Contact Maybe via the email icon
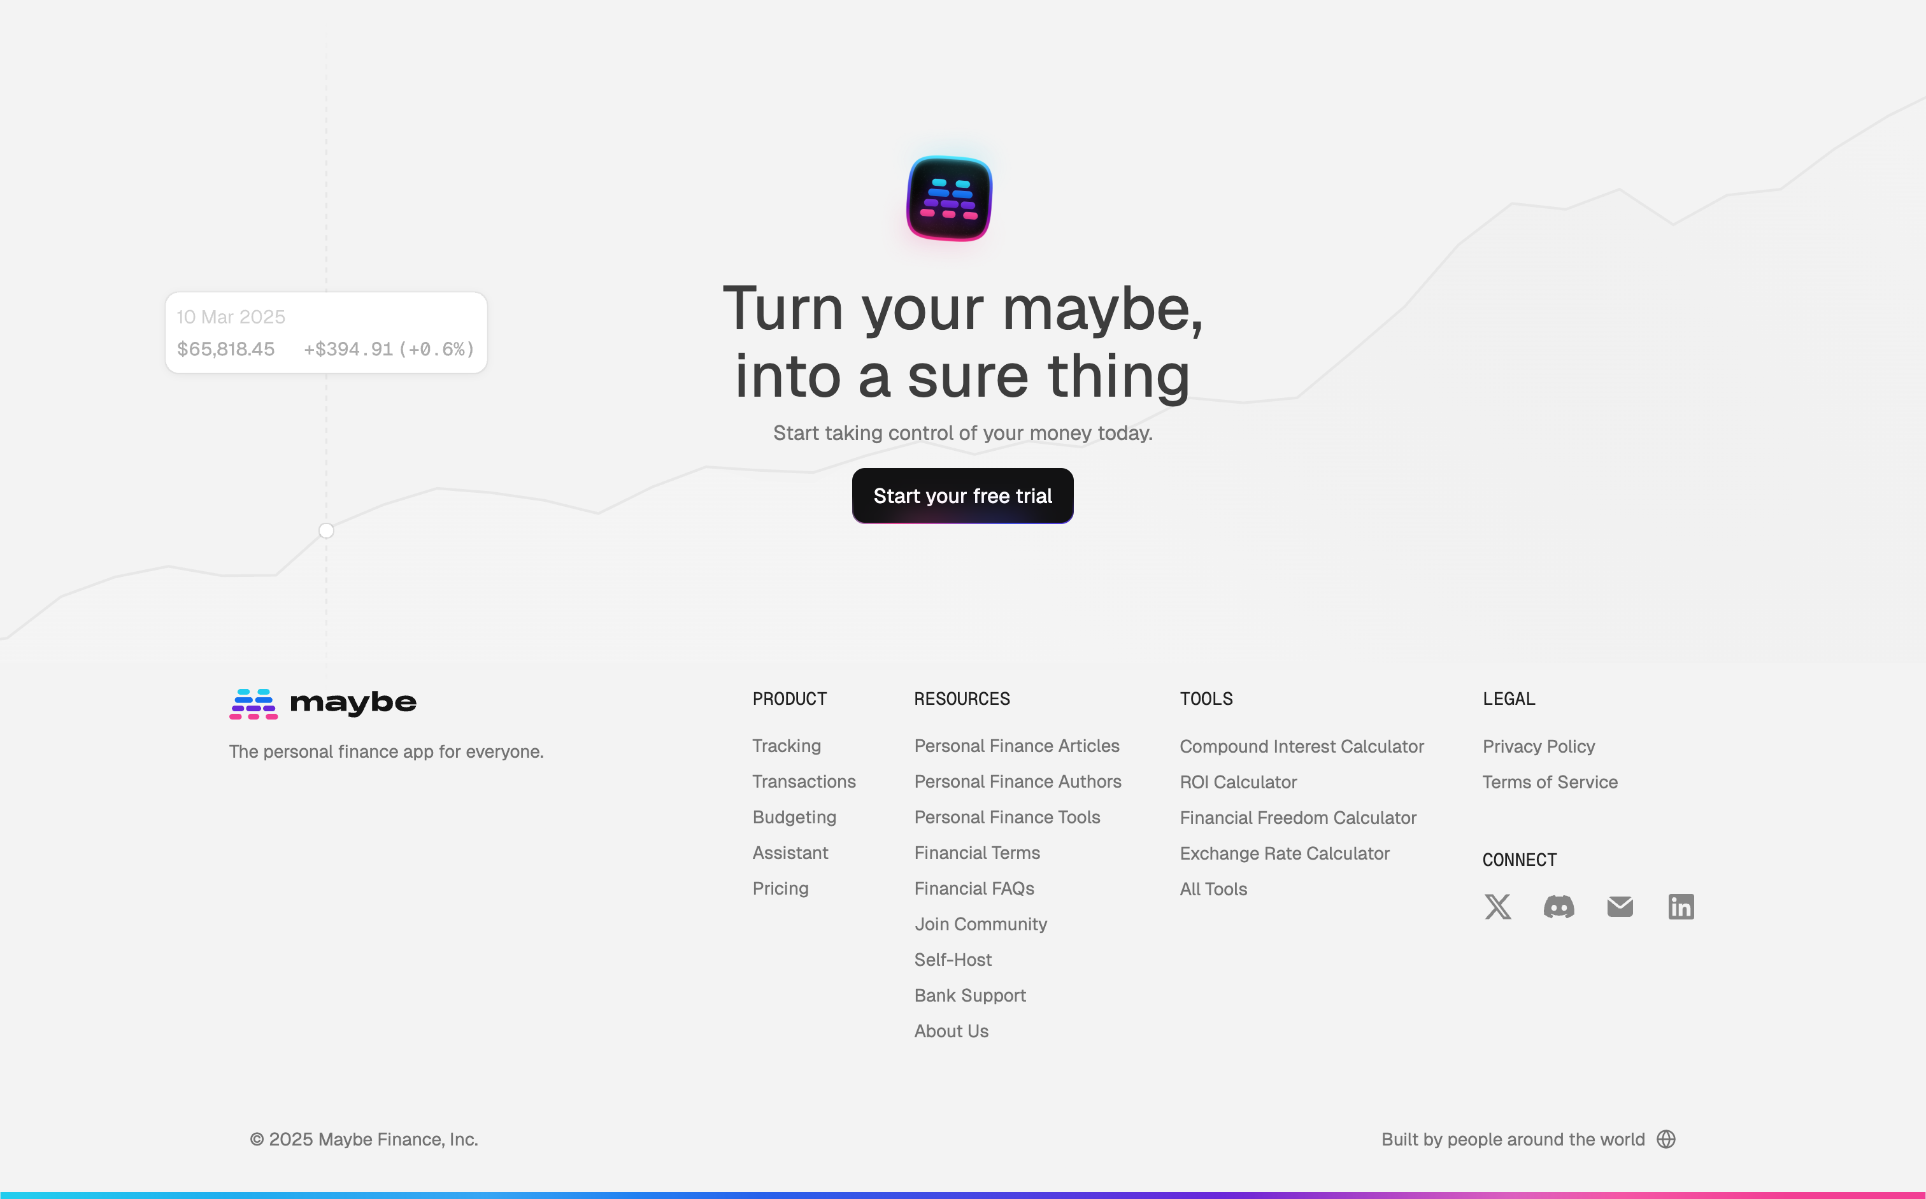Viewport: 1926px width, 1199px height. (1619, 906)
